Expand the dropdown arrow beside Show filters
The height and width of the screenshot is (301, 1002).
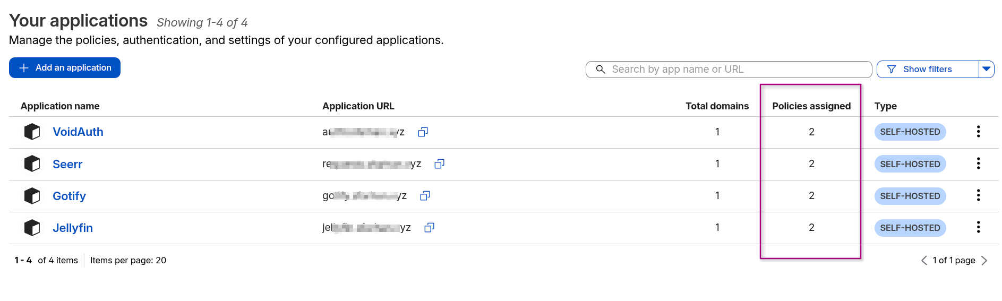[986, 69]
